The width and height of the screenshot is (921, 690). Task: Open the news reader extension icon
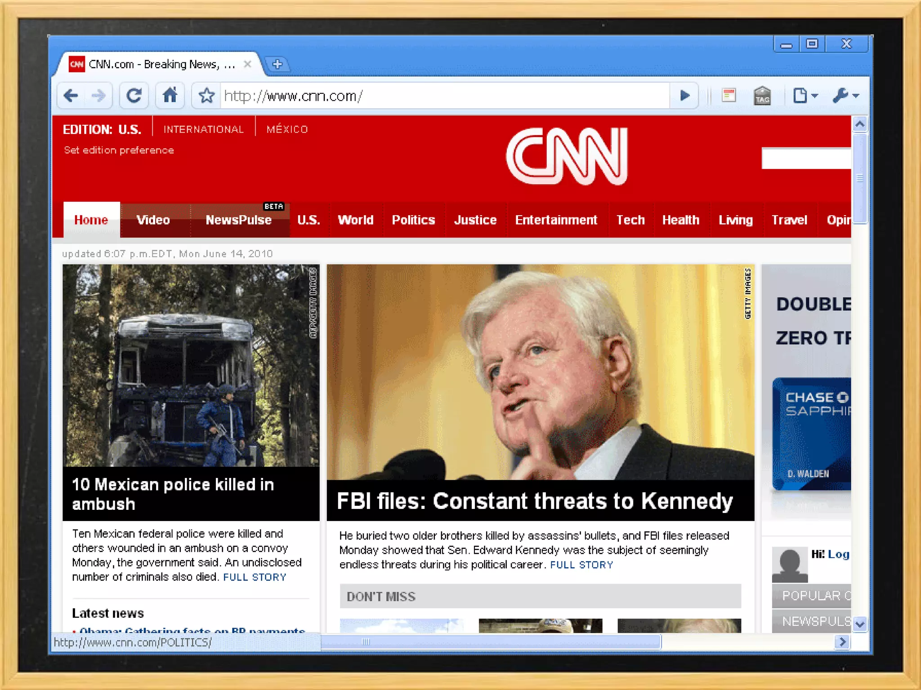point(729,95)
